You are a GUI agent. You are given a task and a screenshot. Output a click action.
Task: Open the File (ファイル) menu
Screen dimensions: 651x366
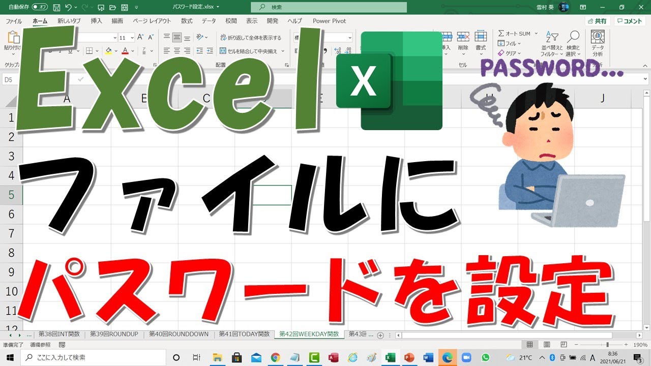click(13, 21)
